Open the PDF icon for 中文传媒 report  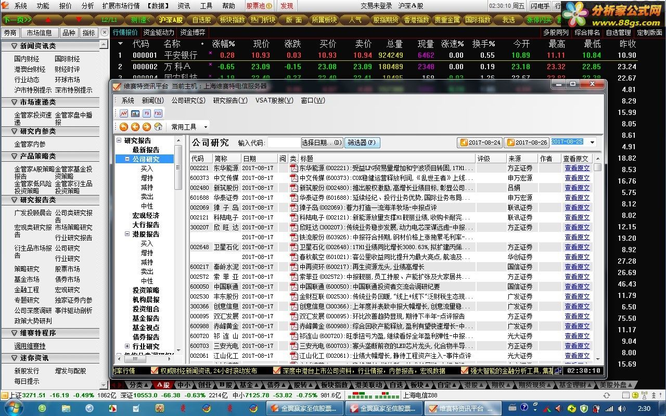coord(293,178)
